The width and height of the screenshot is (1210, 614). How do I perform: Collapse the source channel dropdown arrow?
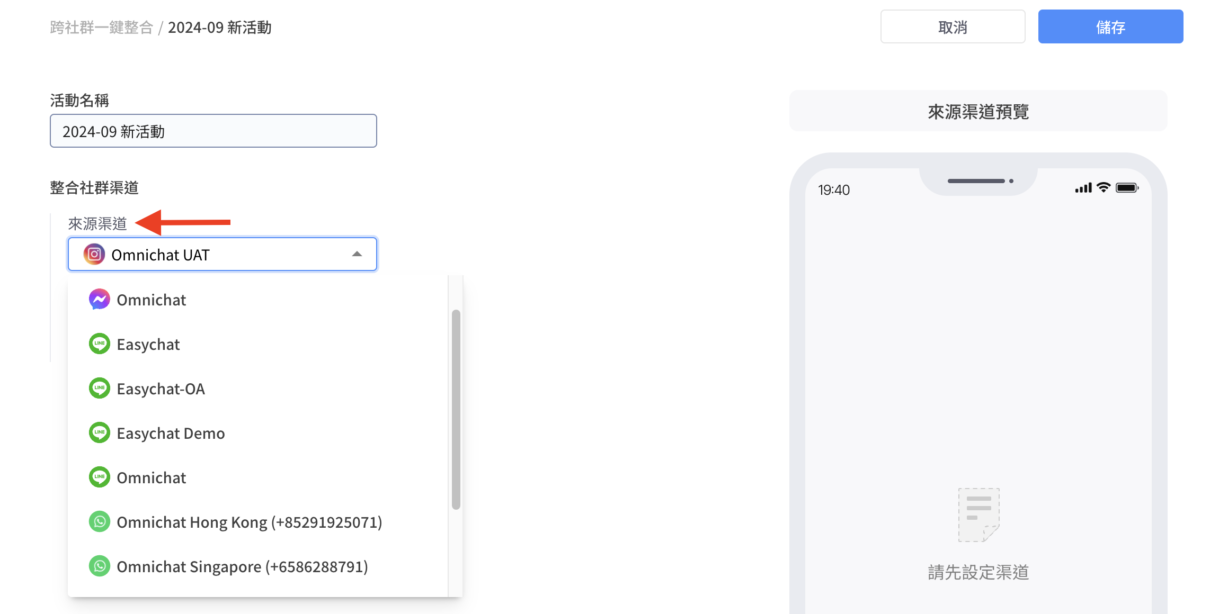point(357,255)
